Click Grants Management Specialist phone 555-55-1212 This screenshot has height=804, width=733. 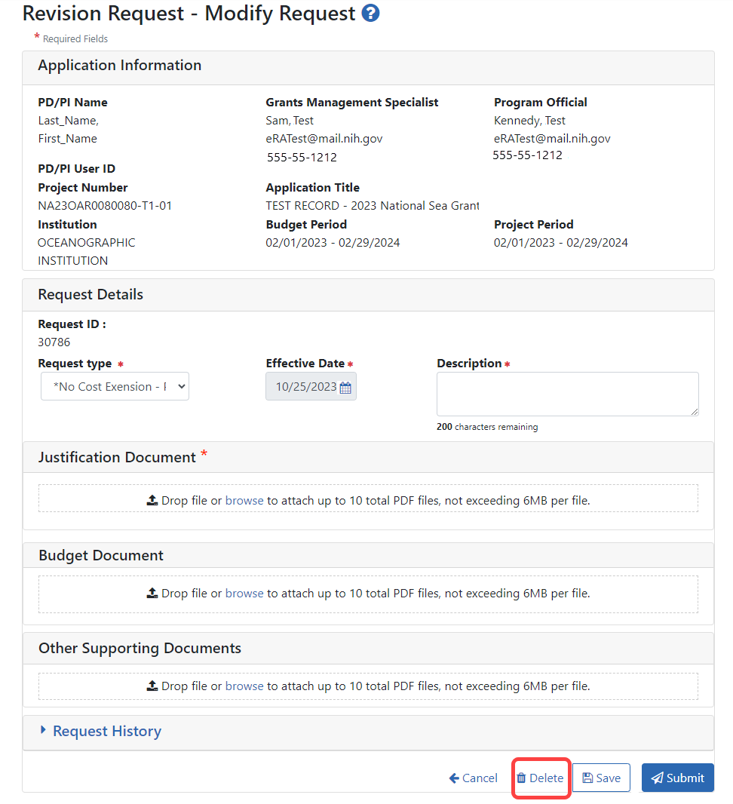click(302, 158)
